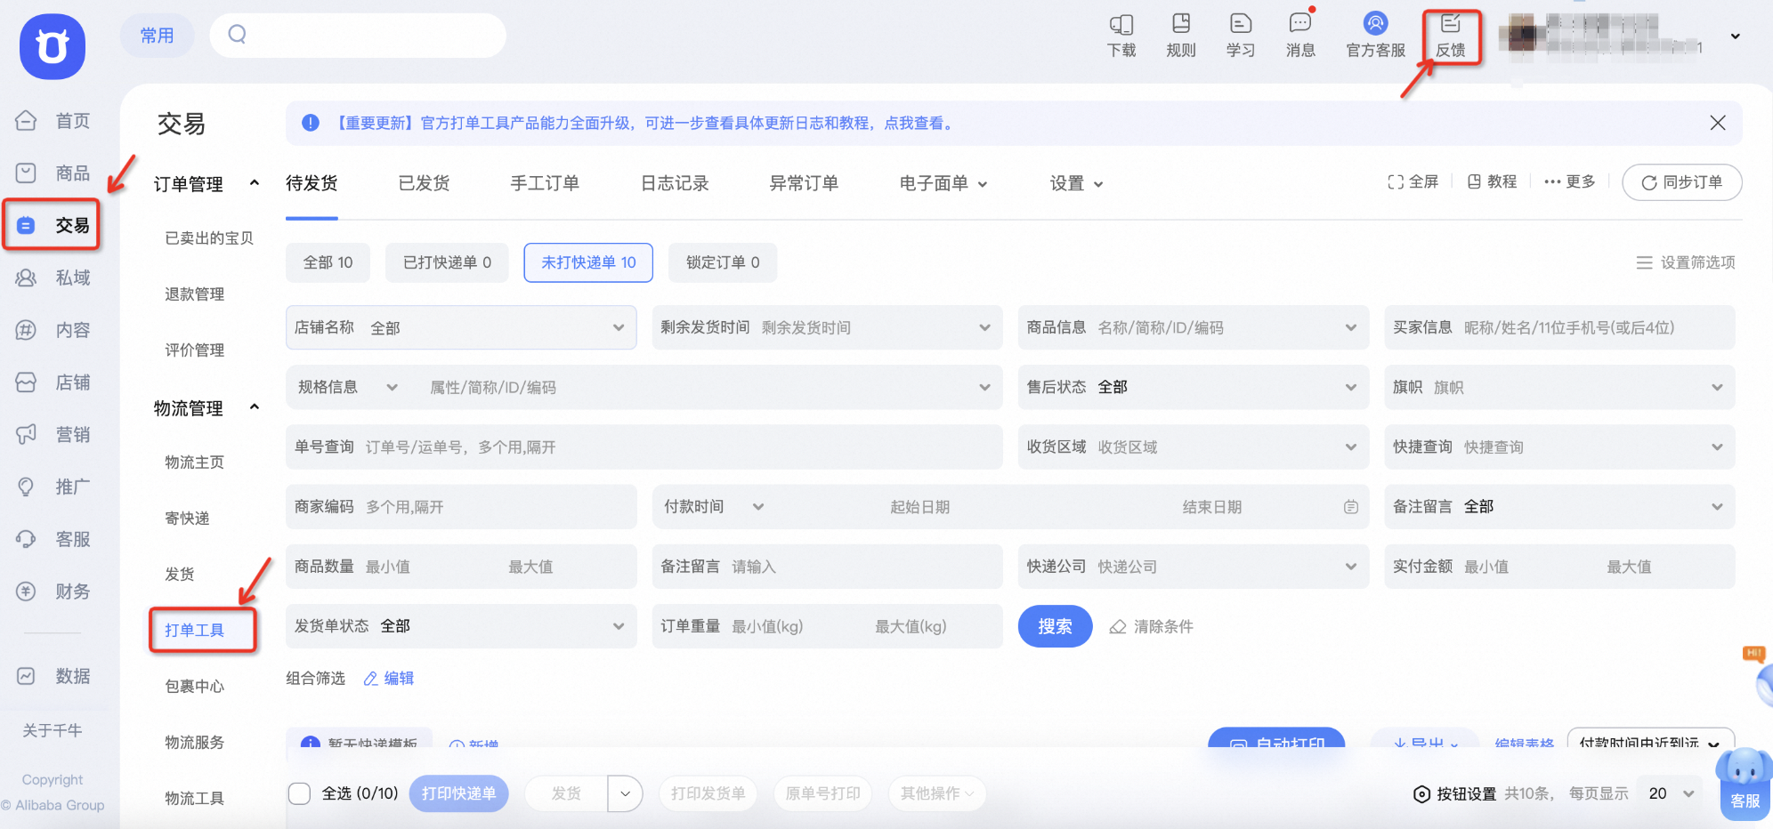Click the search magnifier icon
The height and width of the screenshot is (829, 1773).
[237, 35]
